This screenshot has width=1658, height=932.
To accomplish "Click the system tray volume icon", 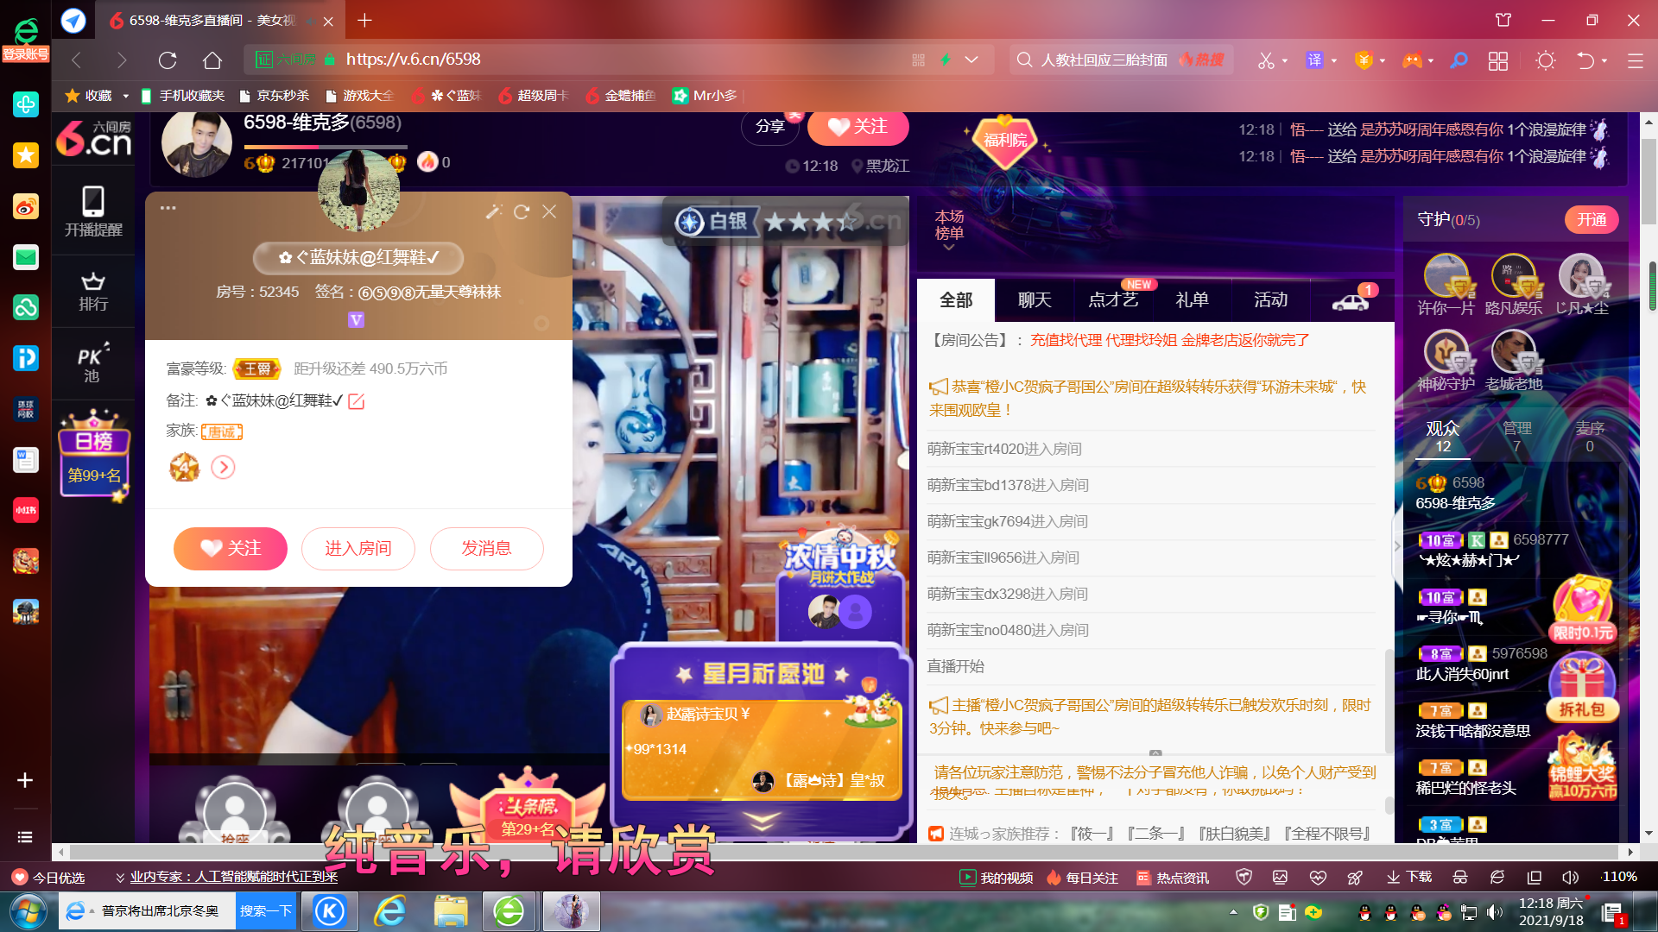I will 1494,912.
